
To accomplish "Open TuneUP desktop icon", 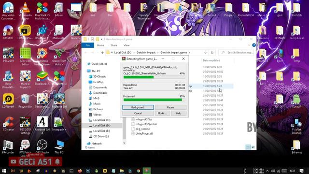I will coord(296,101).
